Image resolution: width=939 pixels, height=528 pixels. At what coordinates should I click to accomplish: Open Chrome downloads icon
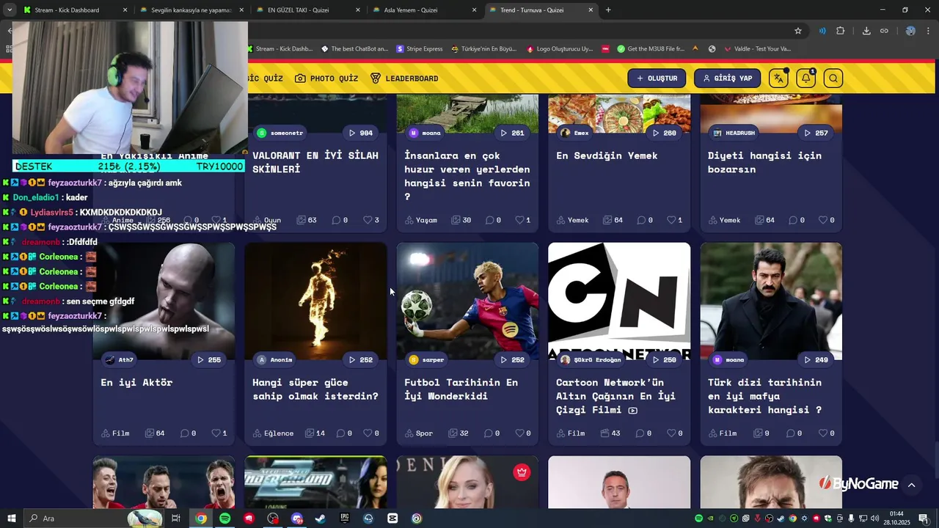866,31
